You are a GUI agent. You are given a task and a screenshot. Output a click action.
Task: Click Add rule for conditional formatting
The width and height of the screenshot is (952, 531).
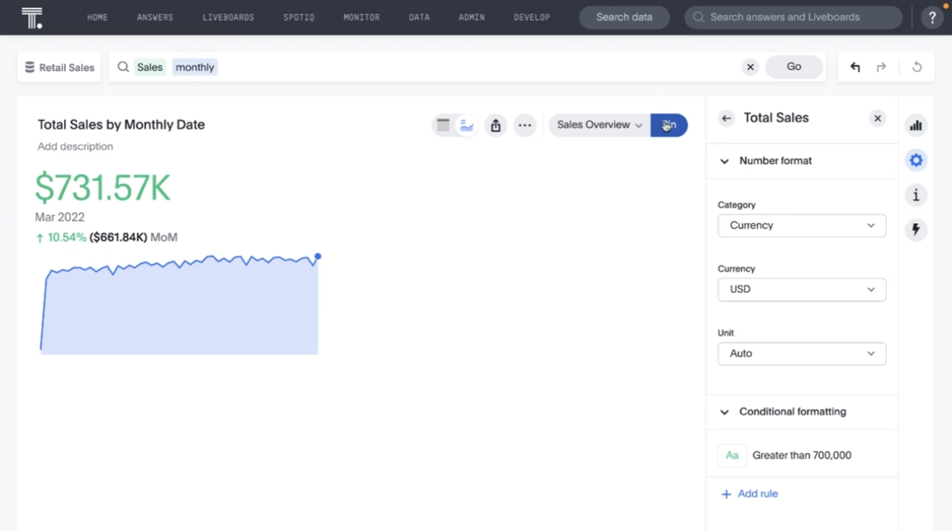point(749,493)
